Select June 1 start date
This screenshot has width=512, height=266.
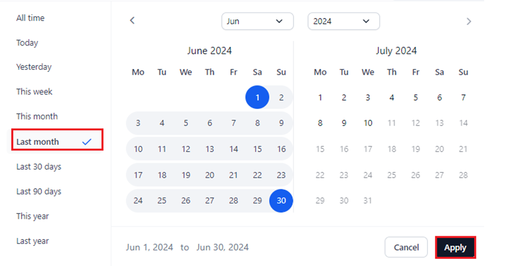click(257, 98)
